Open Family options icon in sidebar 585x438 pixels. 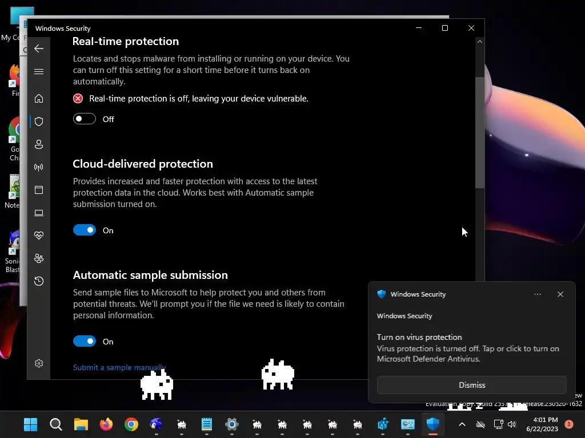(x=39, y=258)
